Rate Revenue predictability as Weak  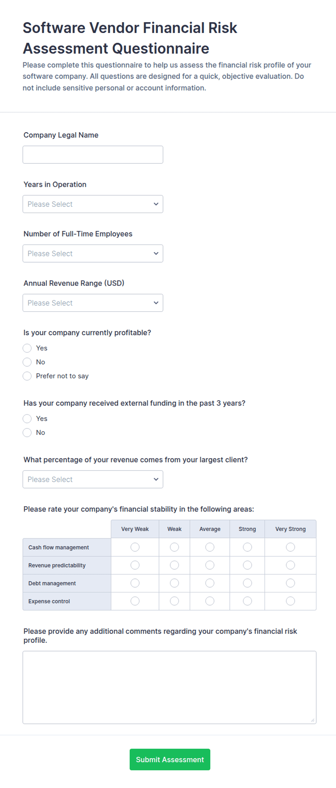coord(175,565)
